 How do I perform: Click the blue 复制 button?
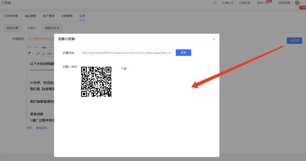(183, 52)
